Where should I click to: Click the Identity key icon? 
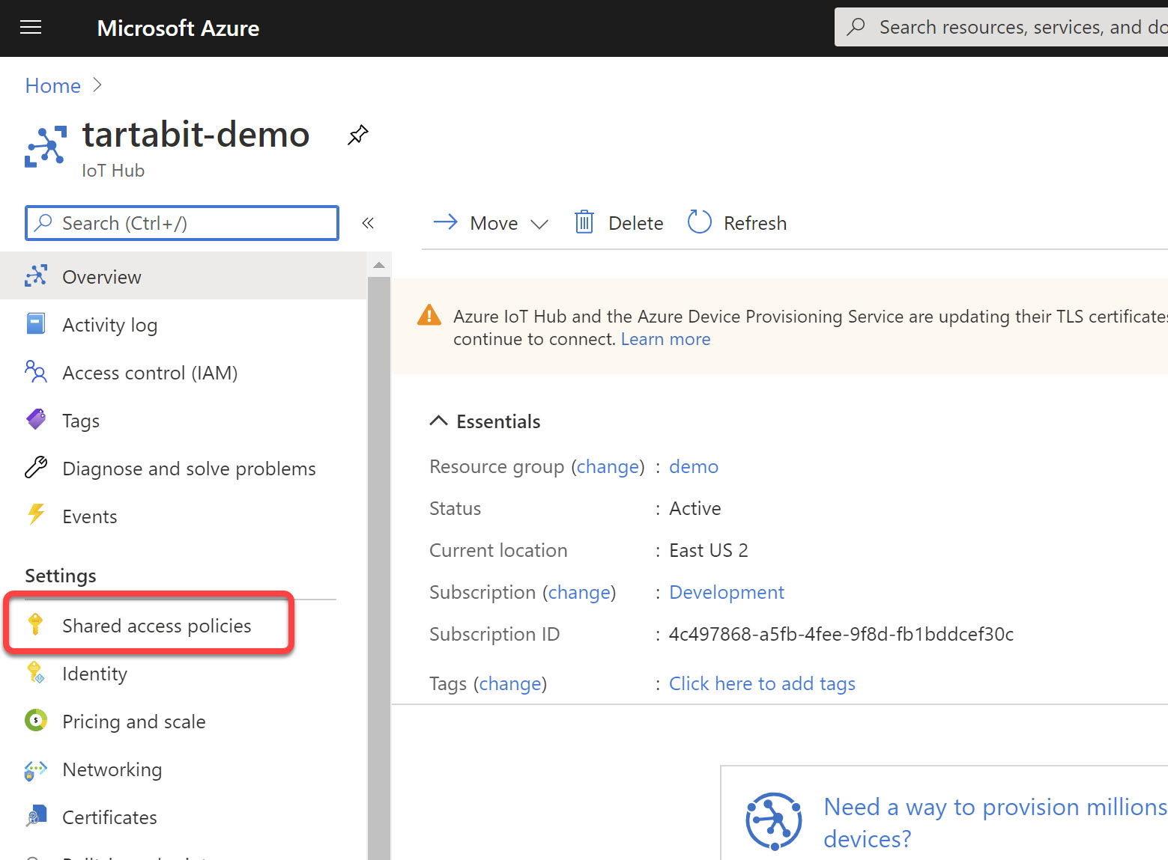[x=35, y=672]
